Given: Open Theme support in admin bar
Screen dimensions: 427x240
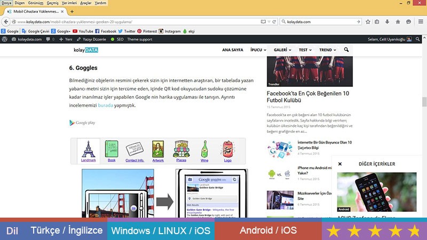Looking at the screenshot, I should [139, 39].
